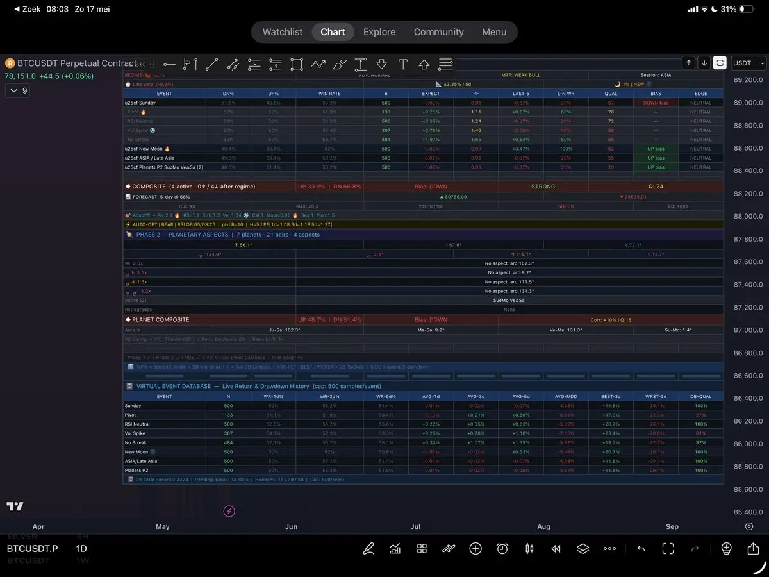Open the 1D timeframe selector
This screenshot has width=769, height=577.
pos(81,549)
